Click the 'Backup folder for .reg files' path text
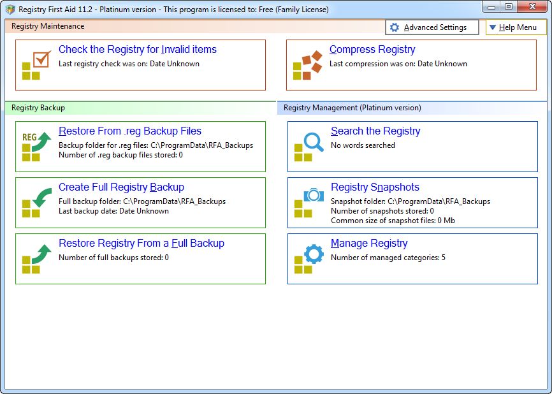552x394 pixels. [x=156, y=145]
